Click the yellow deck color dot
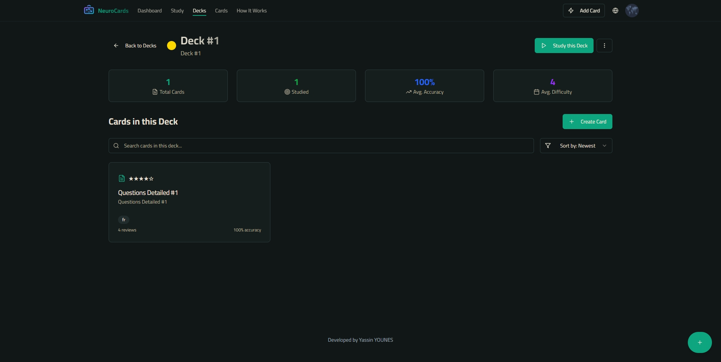Screen dimensions: 721x362 point(172,46)
